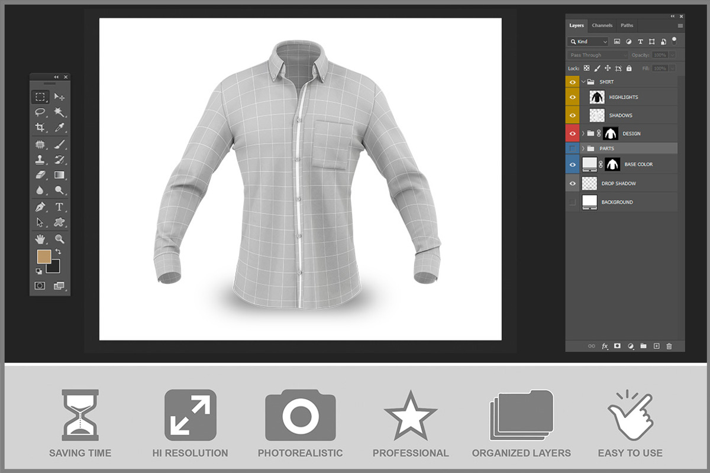Click the tan foreground color swatch
This screenshot has height=473, width=710.
(44, 256)
